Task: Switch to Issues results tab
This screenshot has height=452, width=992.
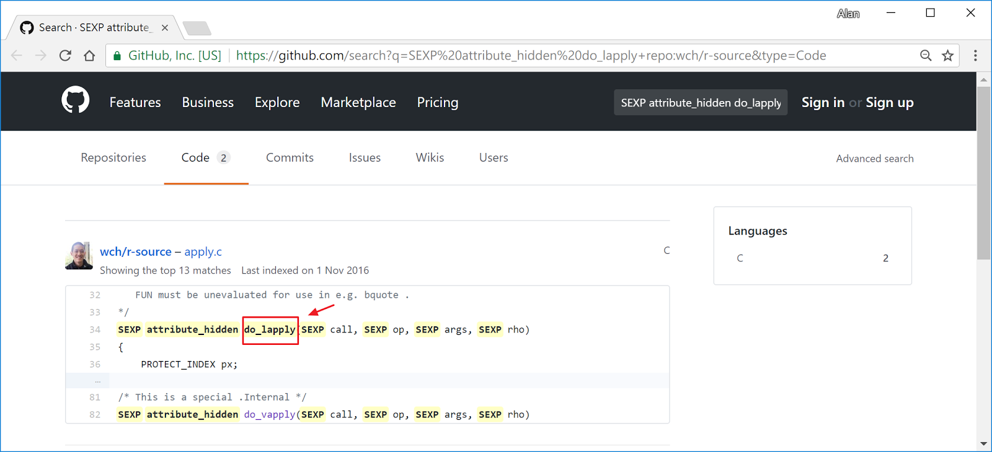Action: click(x=365, y=158)
